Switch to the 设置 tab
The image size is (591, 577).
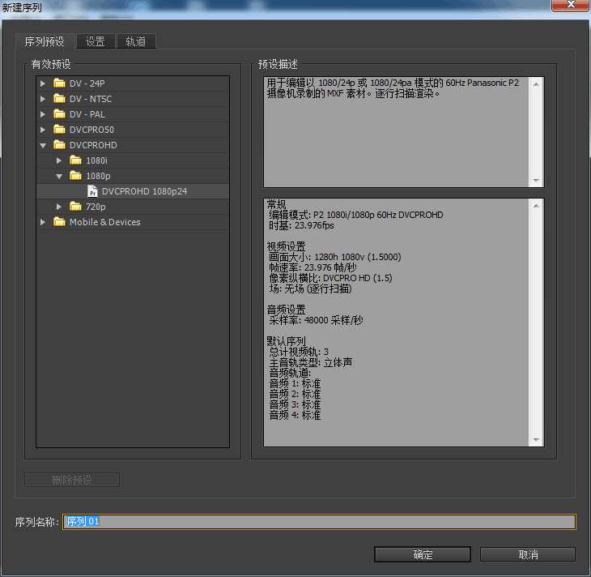tap(96, 41)
